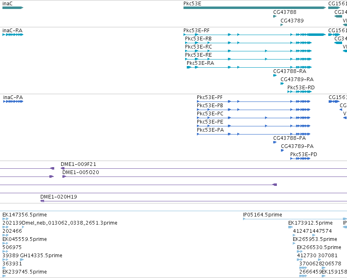Select the DME1-009F21 BAC label

pyautogui.click(x=78, y=164)
